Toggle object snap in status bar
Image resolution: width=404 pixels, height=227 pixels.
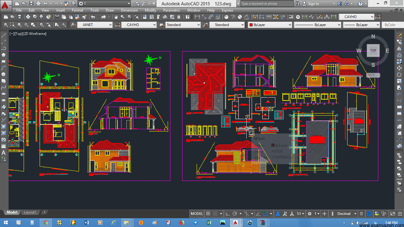click(265, 213)
